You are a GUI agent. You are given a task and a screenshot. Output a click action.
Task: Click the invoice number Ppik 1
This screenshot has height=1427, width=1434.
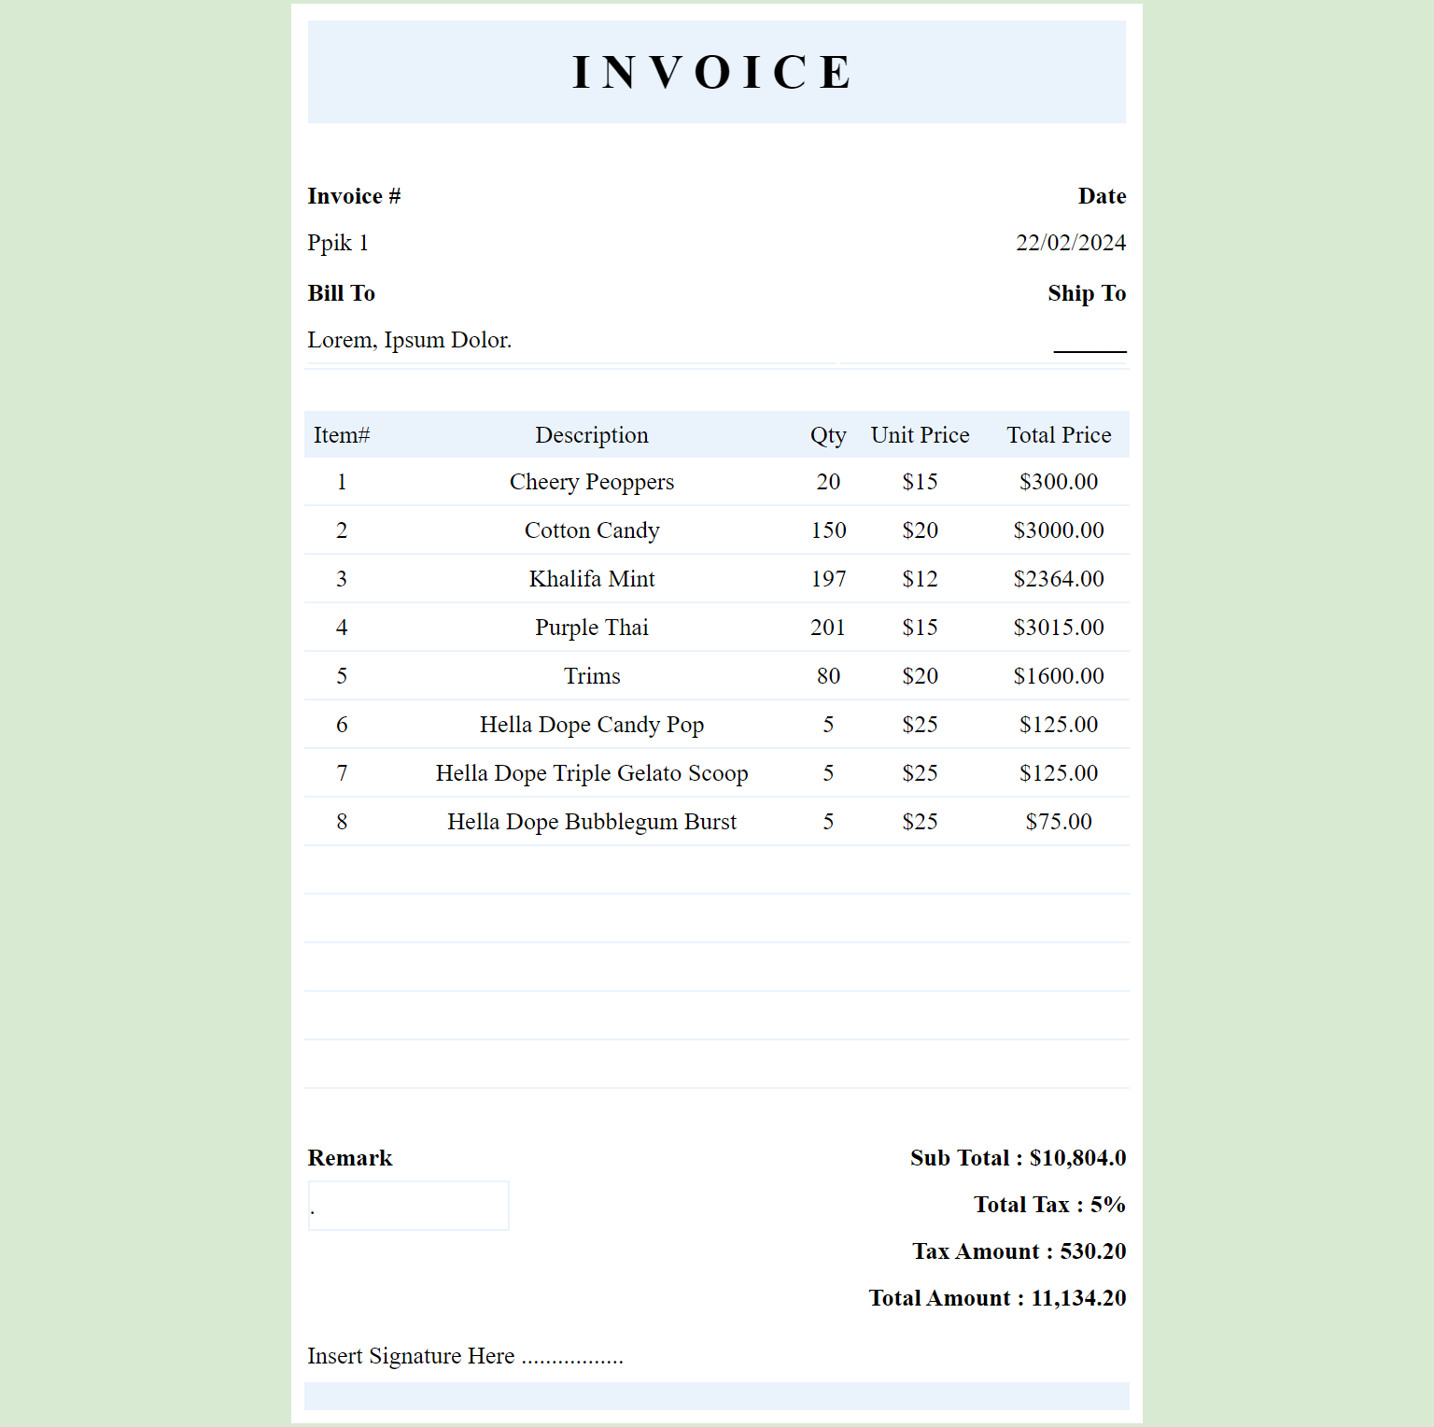[x=338, y=243]
